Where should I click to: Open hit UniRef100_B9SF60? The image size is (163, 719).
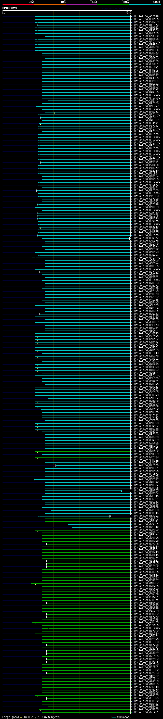tap(146, 30)
